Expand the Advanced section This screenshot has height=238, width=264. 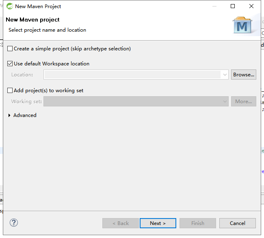tap(9, 115)
